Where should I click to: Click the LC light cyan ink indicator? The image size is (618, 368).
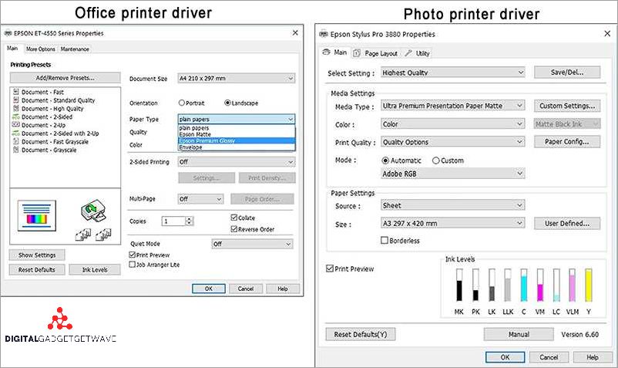click(556, 285)
